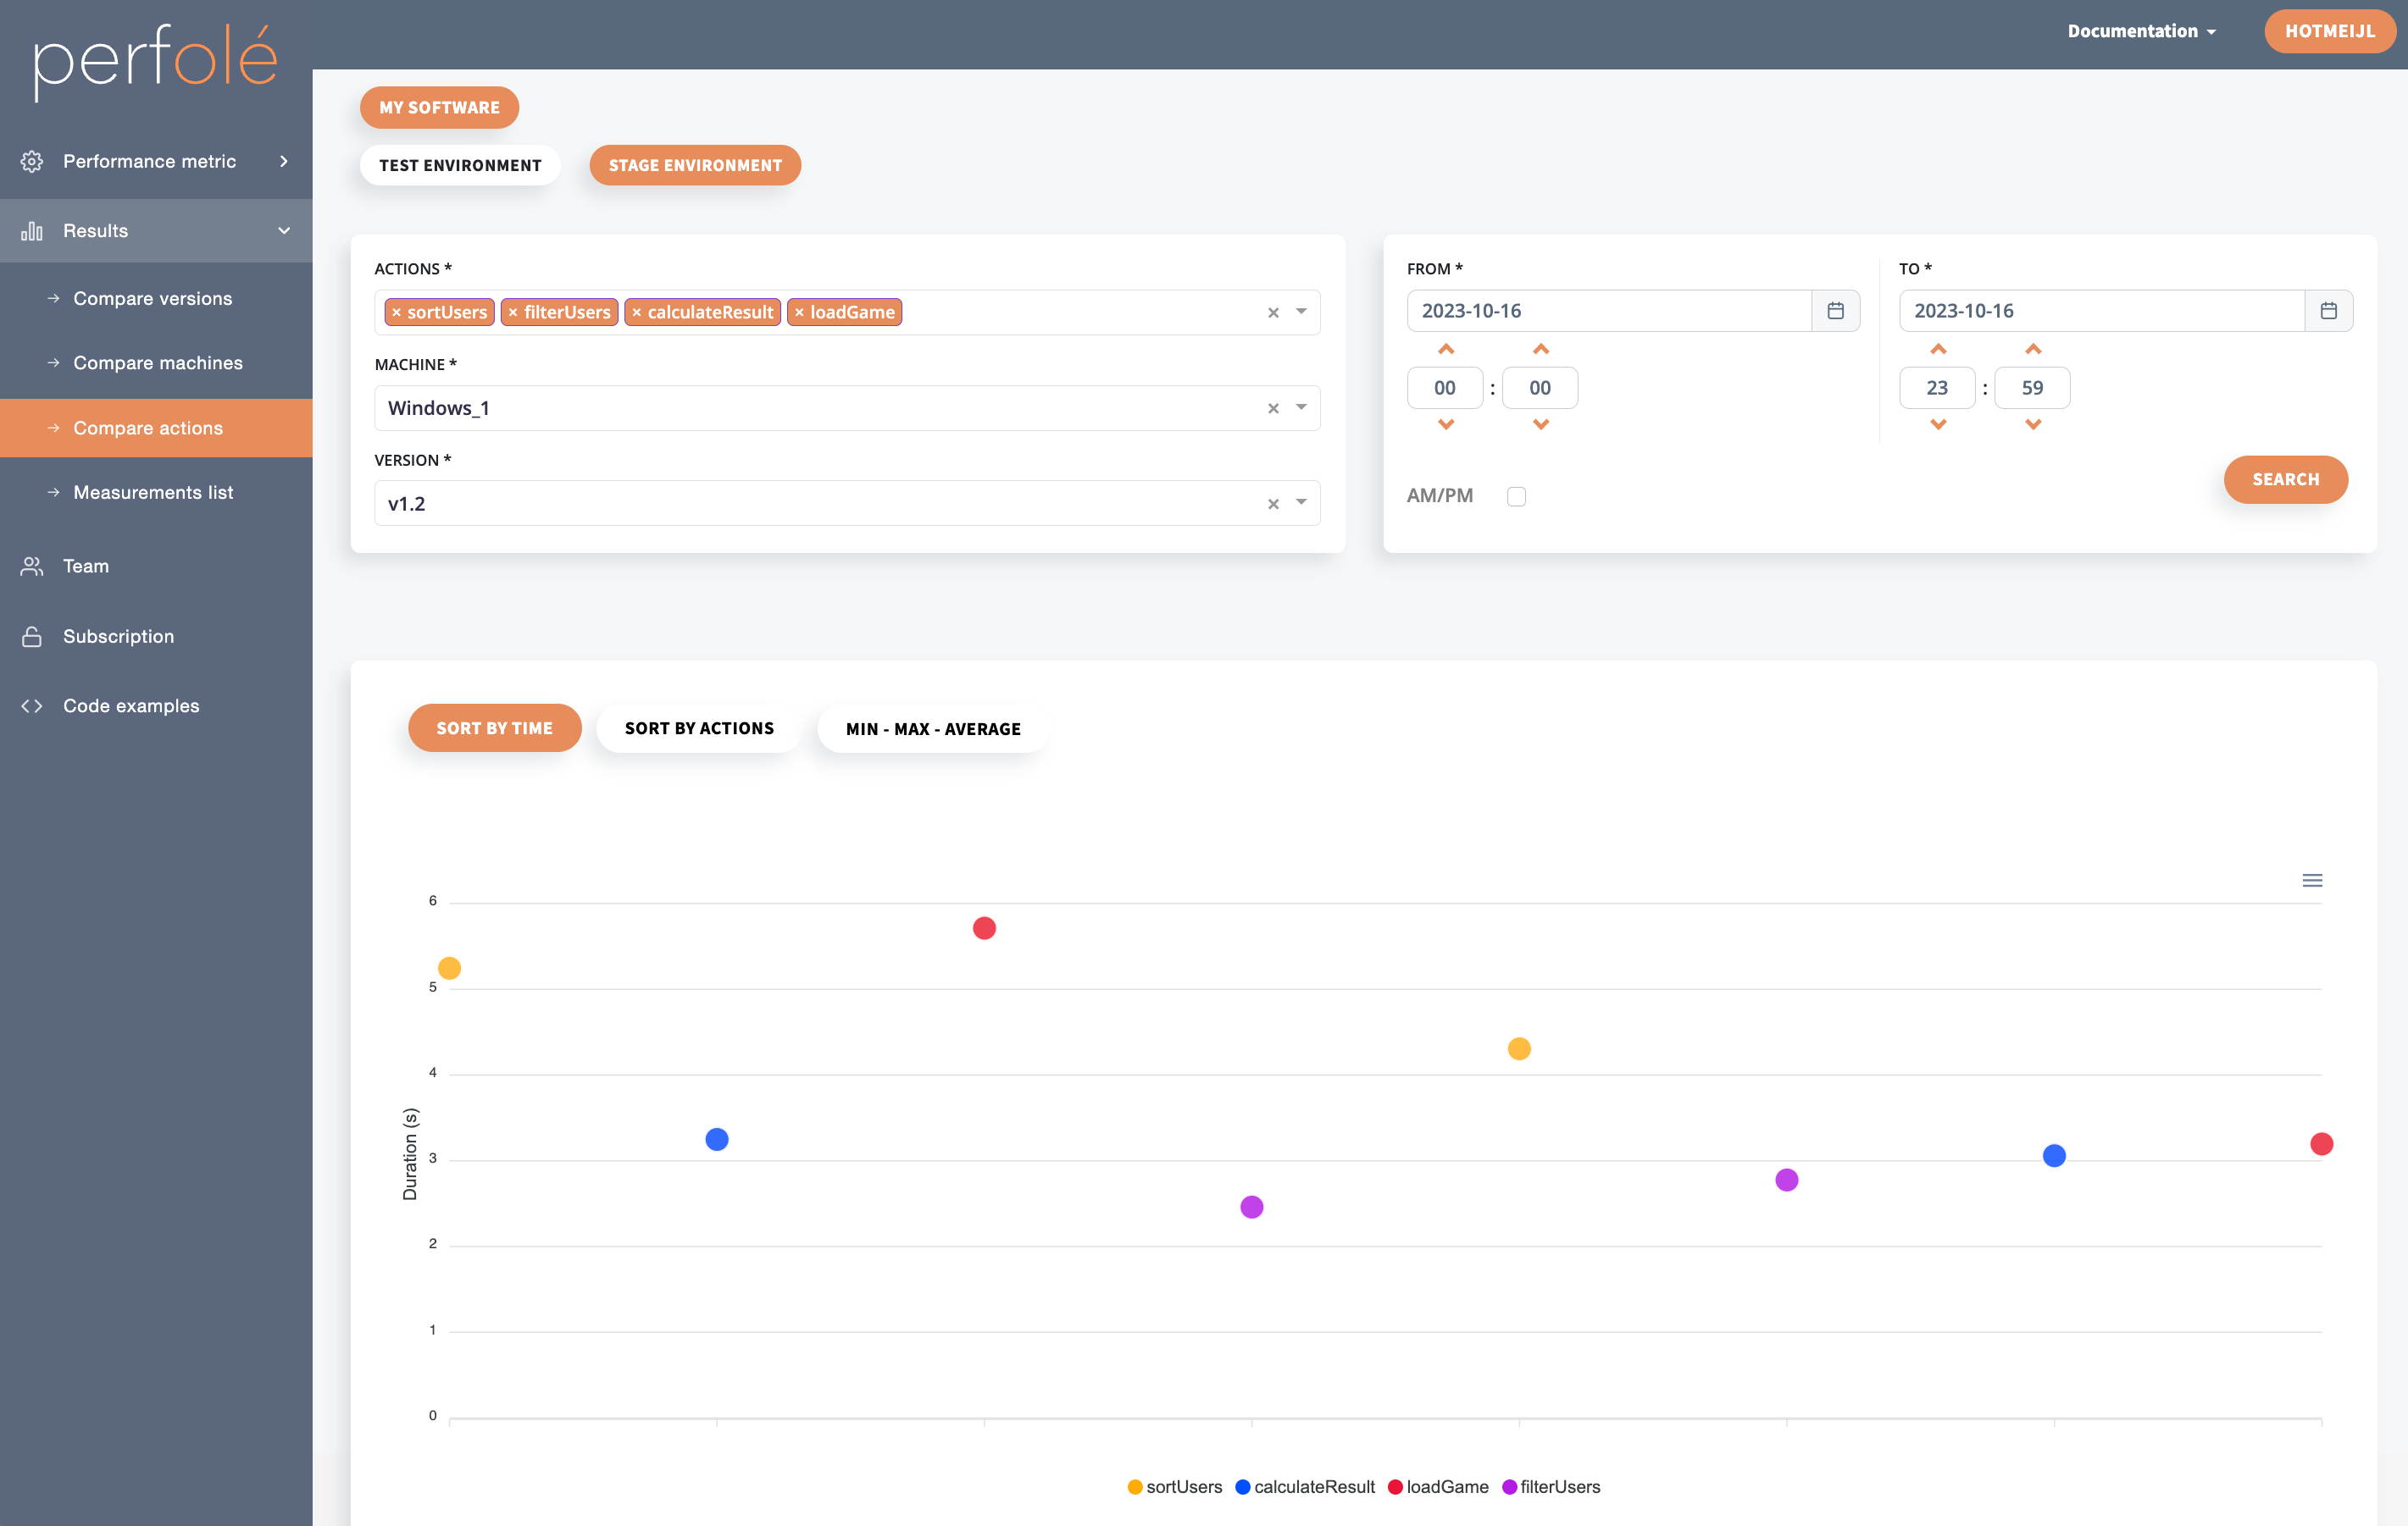The height and width of the screenshot is (1526, 2408).
Task: Increase the TO minute value
Action: pos(2033,350)
